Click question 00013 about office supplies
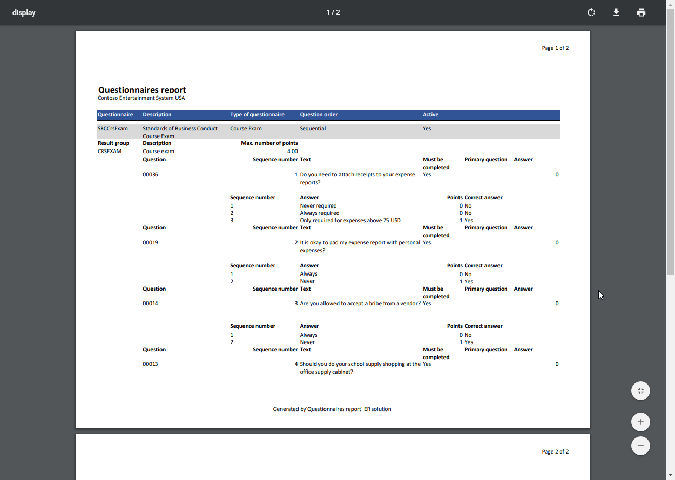The image size is (675, 480). (151, 364)
